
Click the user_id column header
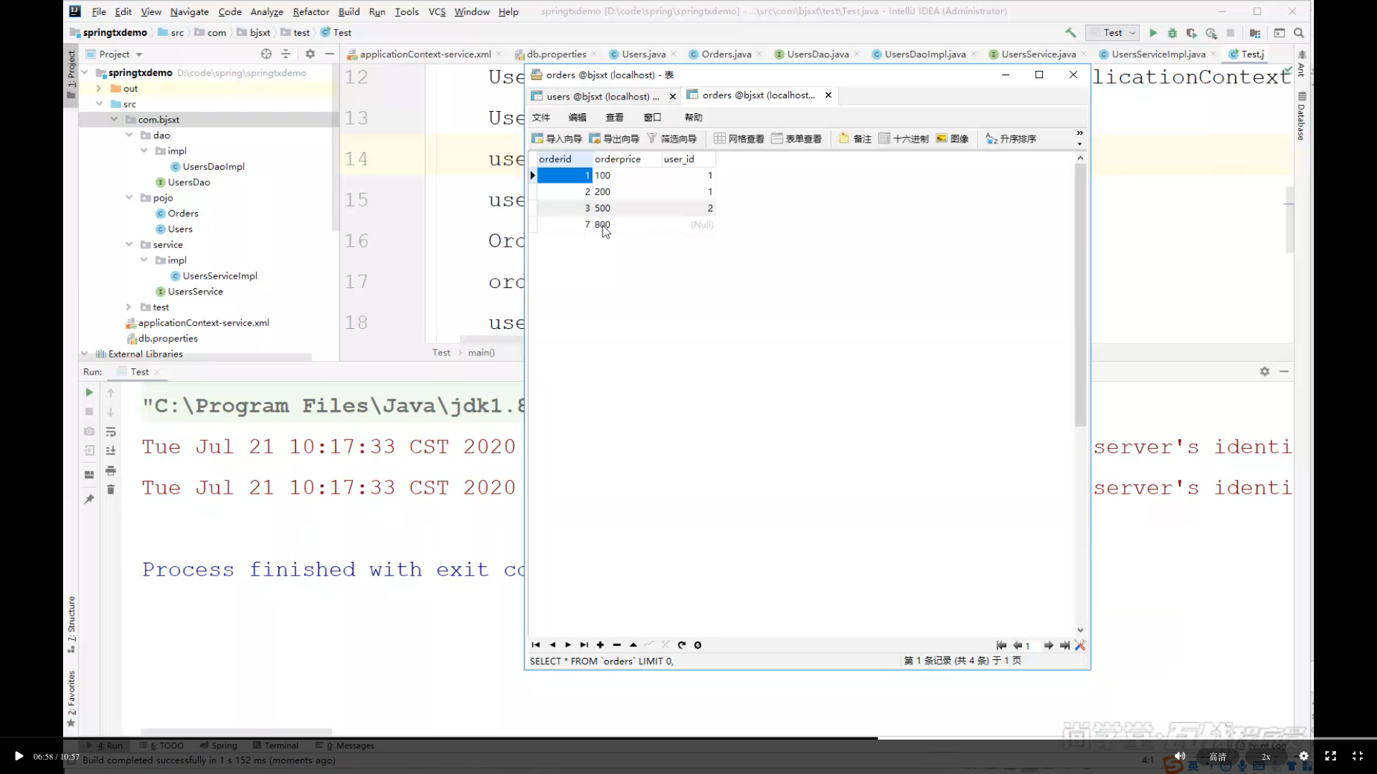coord(688,159)
